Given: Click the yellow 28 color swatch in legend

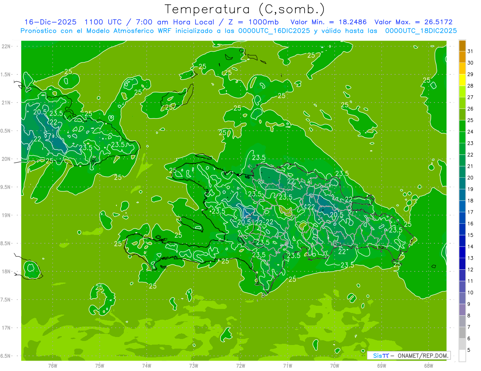Looking at the screenshot, I should click(462, 80).
